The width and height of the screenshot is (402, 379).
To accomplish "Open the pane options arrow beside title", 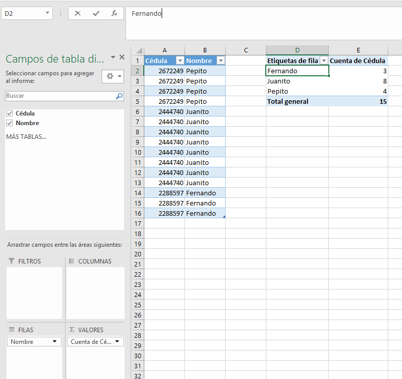I will click(x=113, y=57).
